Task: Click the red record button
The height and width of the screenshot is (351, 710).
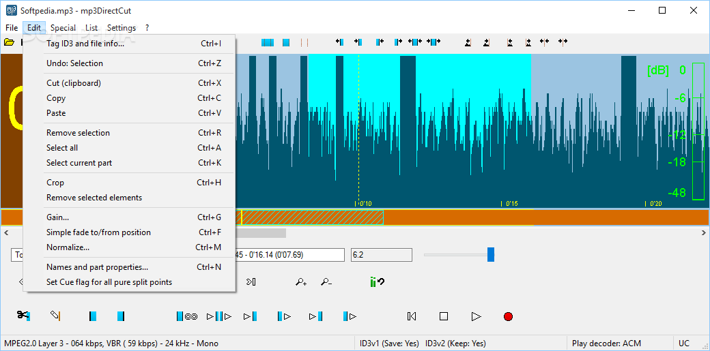Action: [508, 316]
